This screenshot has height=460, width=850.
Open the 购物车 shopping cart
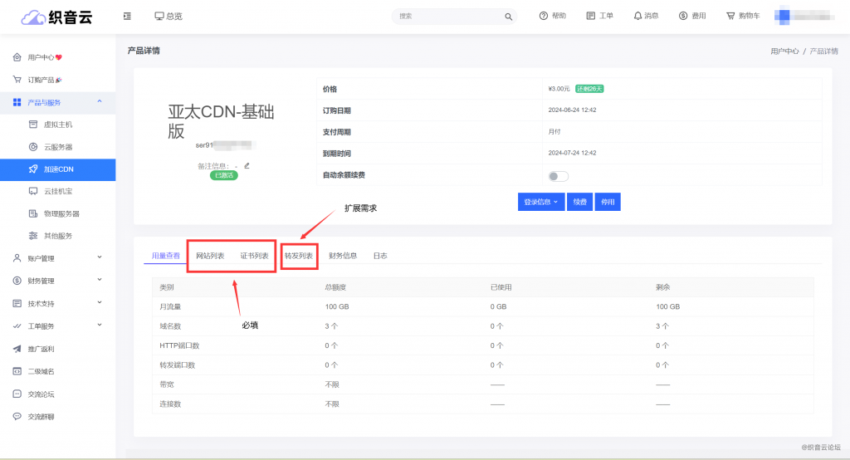coord(743,16)
